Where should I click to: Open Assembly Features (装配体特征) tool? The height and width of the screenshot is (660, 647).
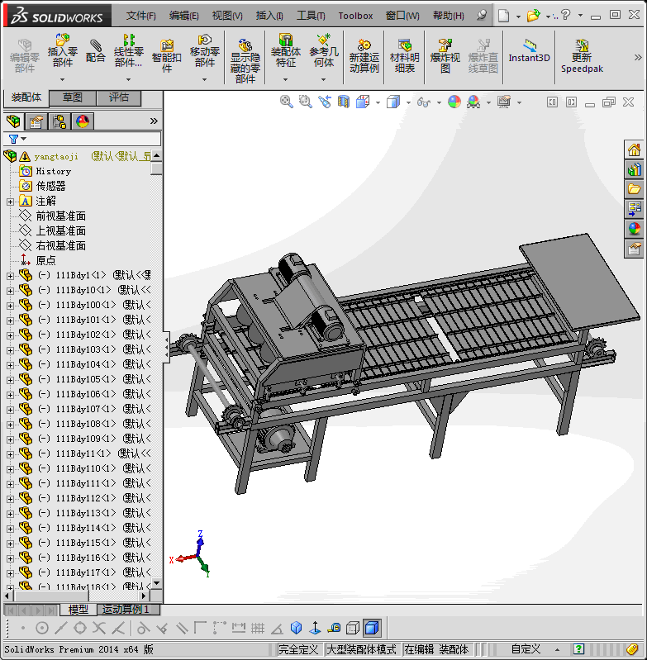click(285, 51)
